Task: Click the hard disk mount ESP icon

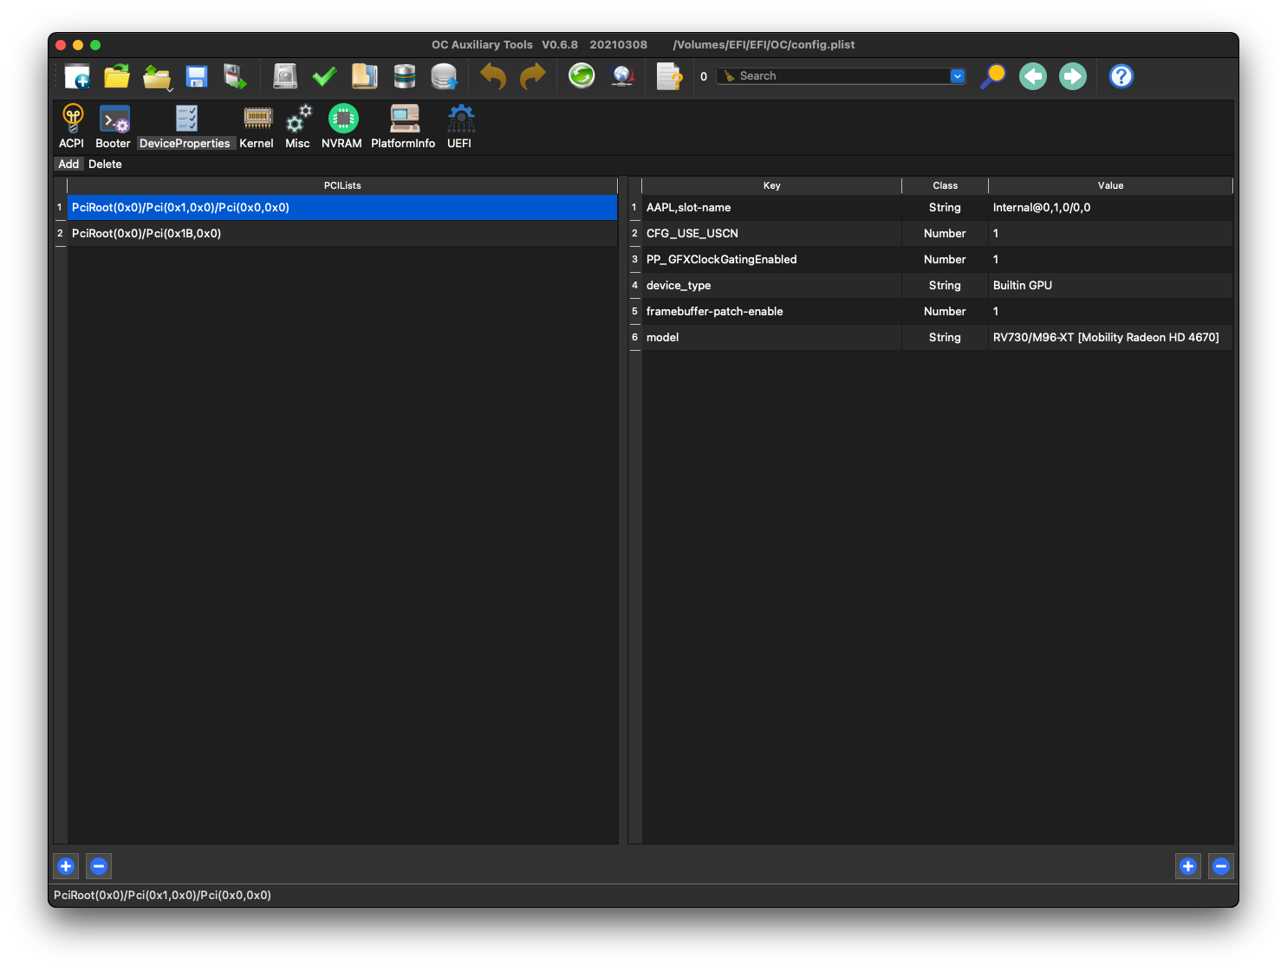Action: [285, 77]
